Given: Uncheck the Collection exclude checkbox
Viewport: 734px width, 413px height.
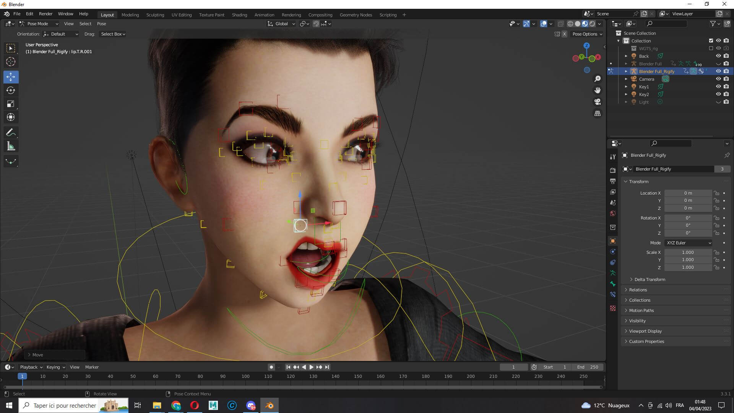Looking at the screenshot, I should (711, 41).
